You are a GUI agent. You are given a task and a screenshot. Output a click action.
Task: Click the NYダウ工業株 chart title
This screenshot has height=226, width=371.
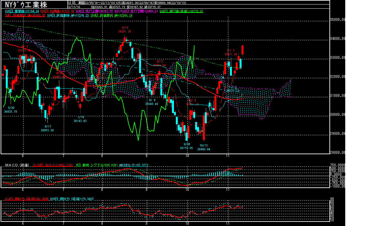click(26, 5)
